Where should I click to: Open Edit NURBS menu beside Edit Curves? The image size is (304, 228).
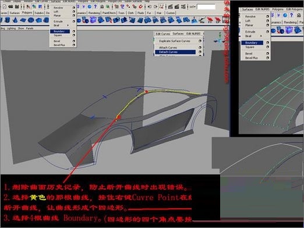(193, 34)
